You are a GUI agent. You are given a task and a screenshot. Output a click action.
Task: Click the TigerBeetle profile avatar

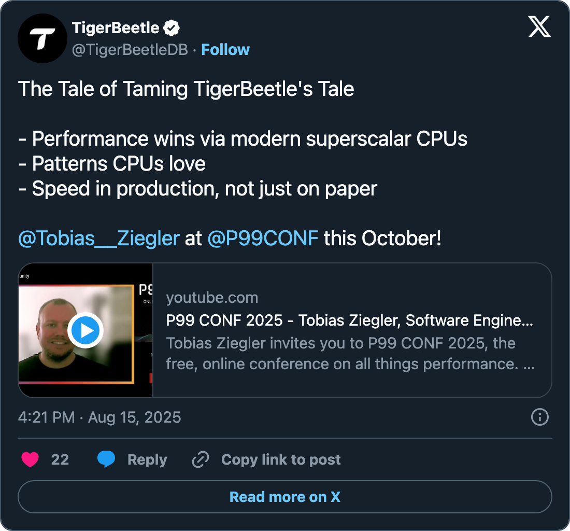pos(42,38)
